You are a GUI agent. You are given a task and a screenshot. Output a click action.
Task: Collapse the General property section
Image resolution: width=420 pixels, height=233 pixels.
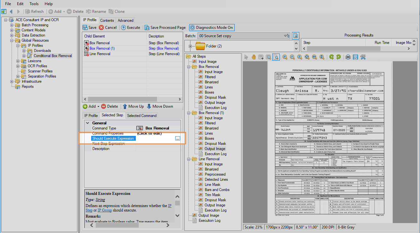(x=87, y=123)
